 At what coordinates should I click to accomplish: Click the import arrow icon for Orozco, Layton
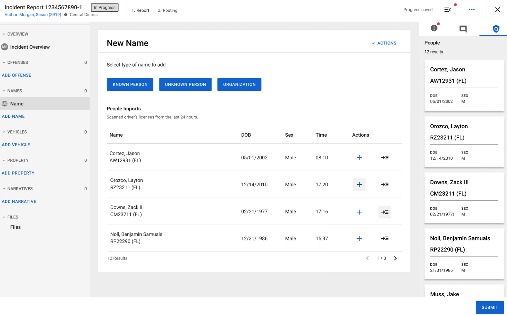point(384,185)
